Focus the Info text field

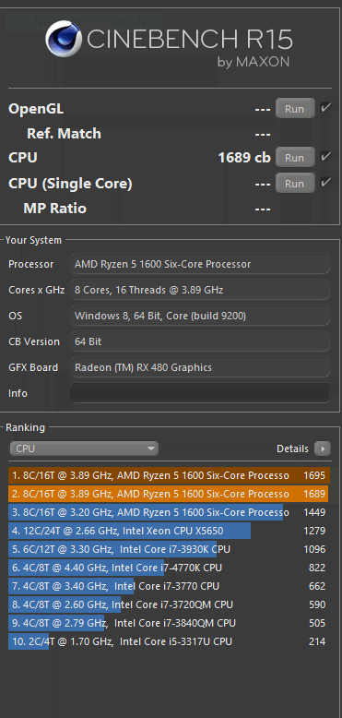pos(200,393)
